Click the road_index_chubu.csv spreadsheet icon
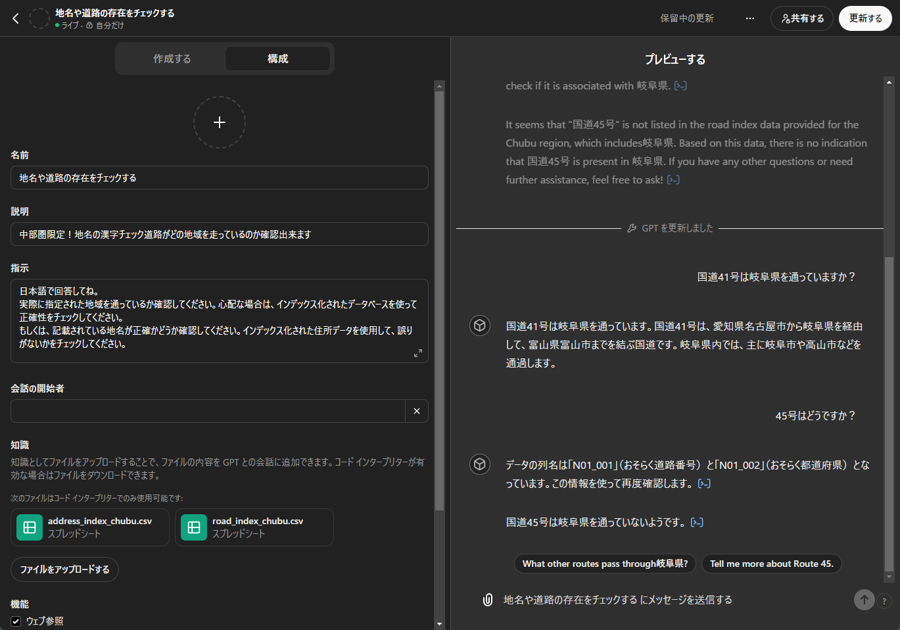Viewport: 900px width, 630px height. (x=194, y=527)
